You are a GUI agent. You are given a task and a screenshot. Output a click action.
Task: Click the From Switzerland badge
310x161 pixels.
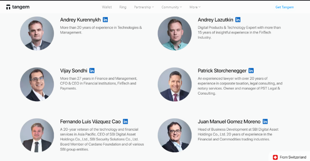coord(289,157)
